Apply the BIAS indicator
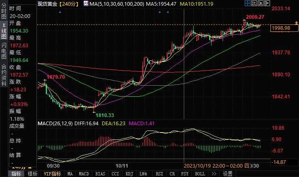Viewport: 299px width, 177px height. (x=100, y=174)
